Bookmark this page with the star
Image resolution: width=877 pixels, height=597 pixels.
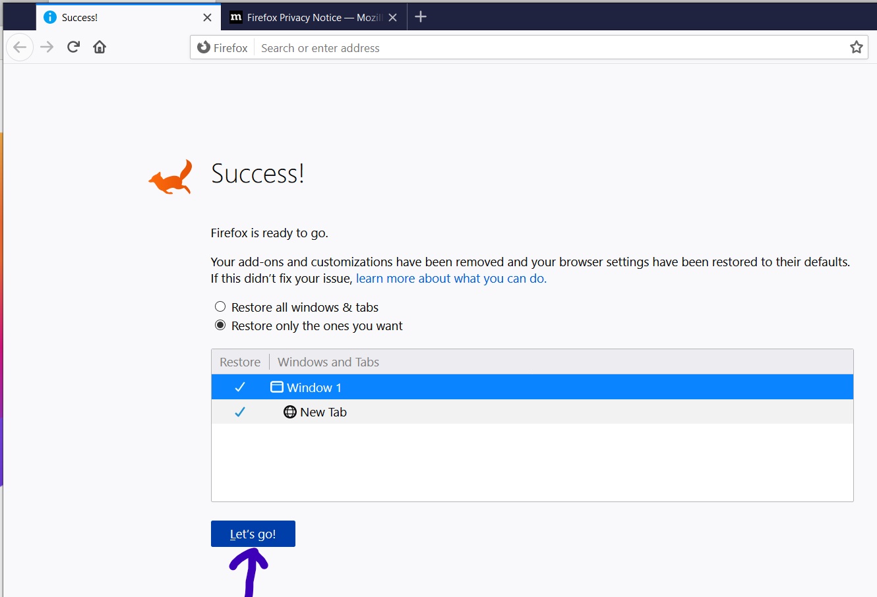coord(856,47)
